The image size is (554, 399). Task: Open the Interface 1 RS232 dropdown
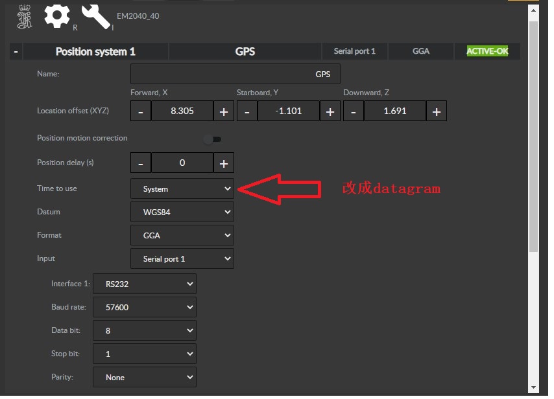145,284
